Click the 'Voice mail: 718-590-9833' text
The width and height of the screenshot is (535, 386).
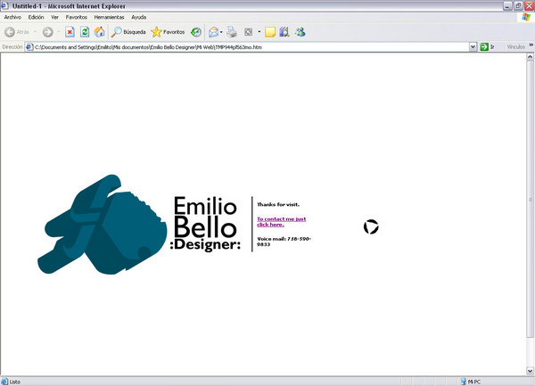point(284,242)
